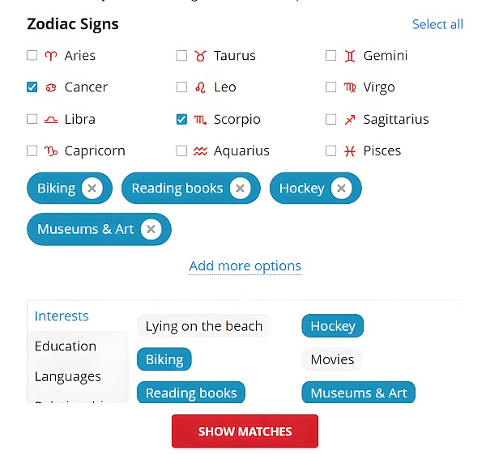Click the Aries ram symbol icon

pyautogui.click(x=51, y=56)
